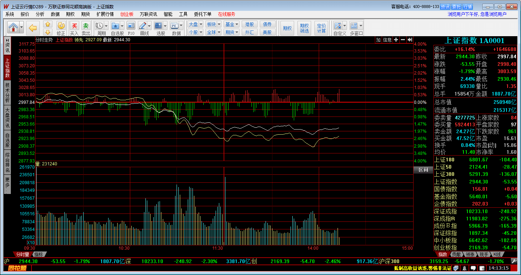Collapse the chart panel with arrow-to-bar icon
The image size is (521, 275).
coord(410,40)
